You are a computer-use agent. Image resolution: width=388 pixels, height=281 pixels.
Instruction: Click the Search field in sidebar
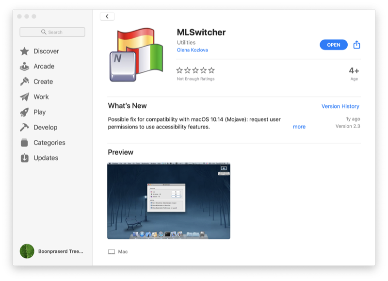tap(52, 32)
